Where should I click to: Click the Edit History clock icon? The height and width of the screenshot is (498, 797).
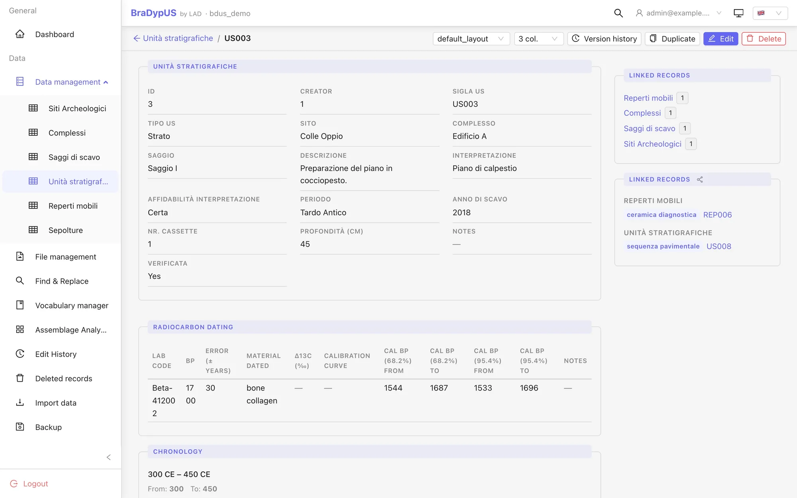[x=20, y=354]
